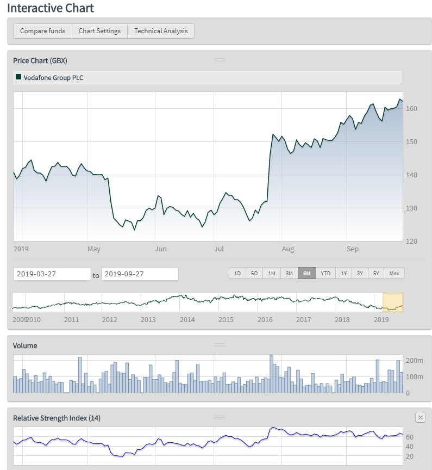432x470 pixels.
Task: Select the 6M time range
Action: (x=306, y=273)
